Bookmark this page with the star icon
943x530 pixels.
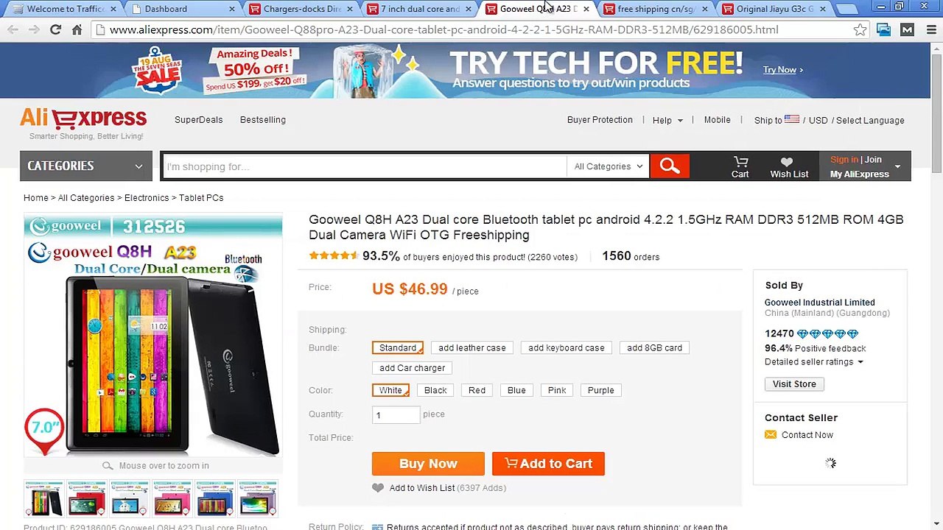(860, 29)
